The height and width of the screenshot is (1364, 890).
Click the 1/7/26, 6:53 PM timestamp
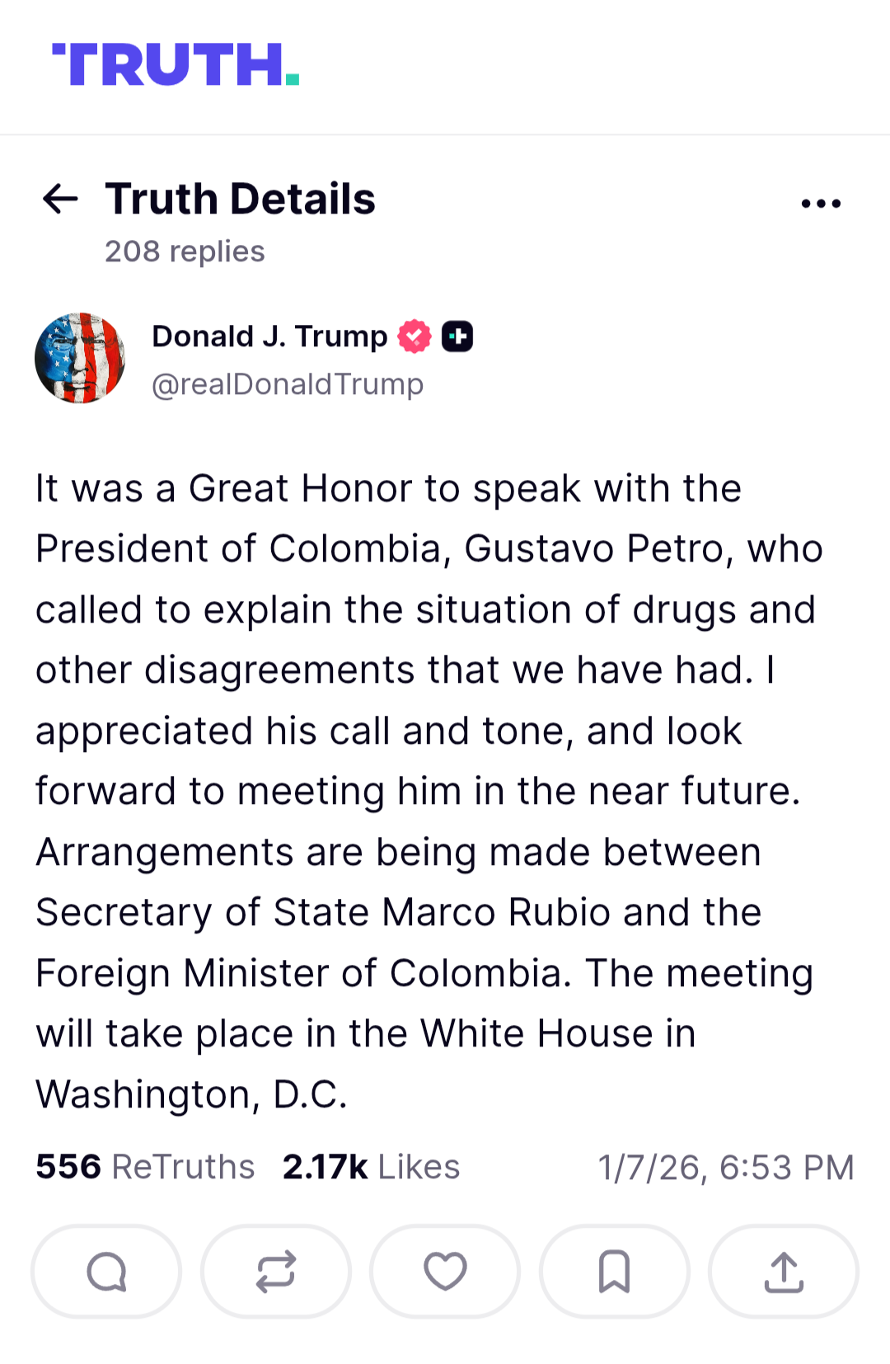[x=725, y=1168]
